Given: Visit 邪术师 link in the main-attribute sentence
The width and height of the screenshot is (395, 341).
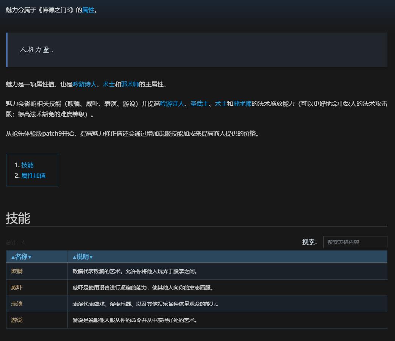Looking at the screenshot, I should tap(130, 84).
